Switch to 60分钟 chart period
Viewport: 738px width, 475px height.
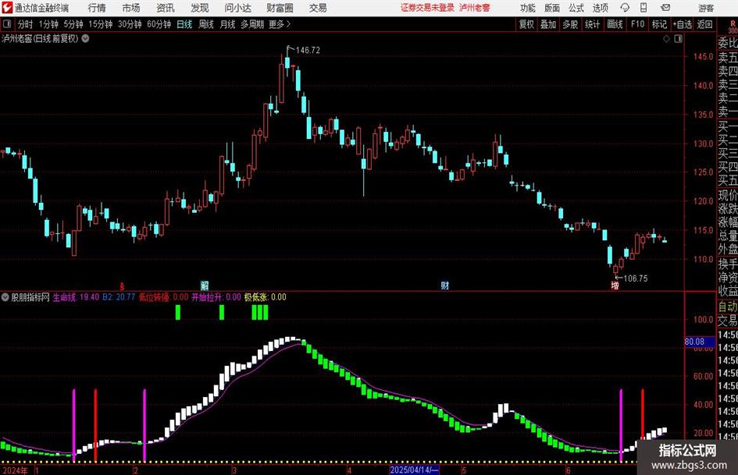159,24
